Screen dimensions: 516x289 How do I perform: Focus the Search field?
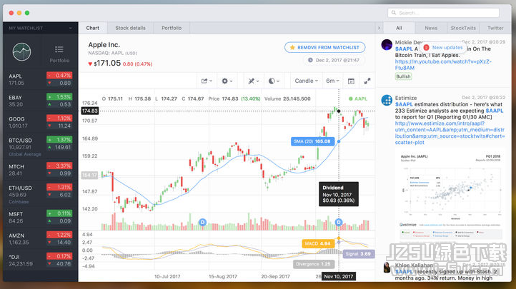443,13
